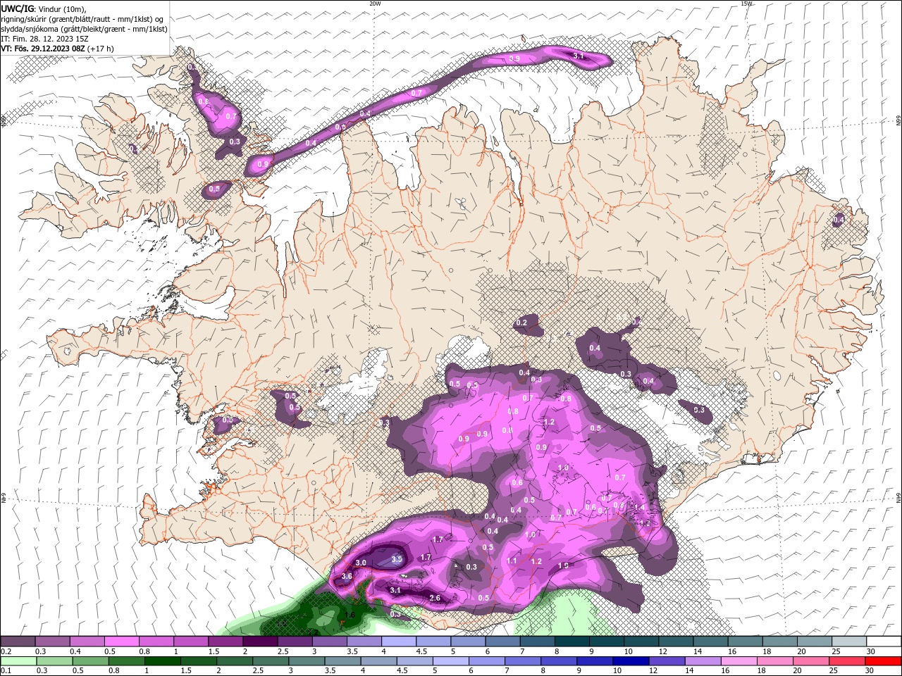Click the 1.1 snowfall value on the map

(x=512, y=561)
